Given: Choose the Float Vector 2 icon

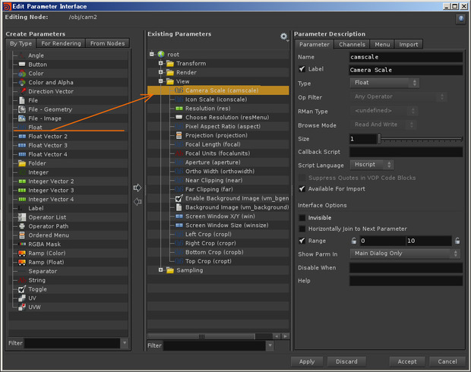Looking at the screenshot, I should 22,137.
